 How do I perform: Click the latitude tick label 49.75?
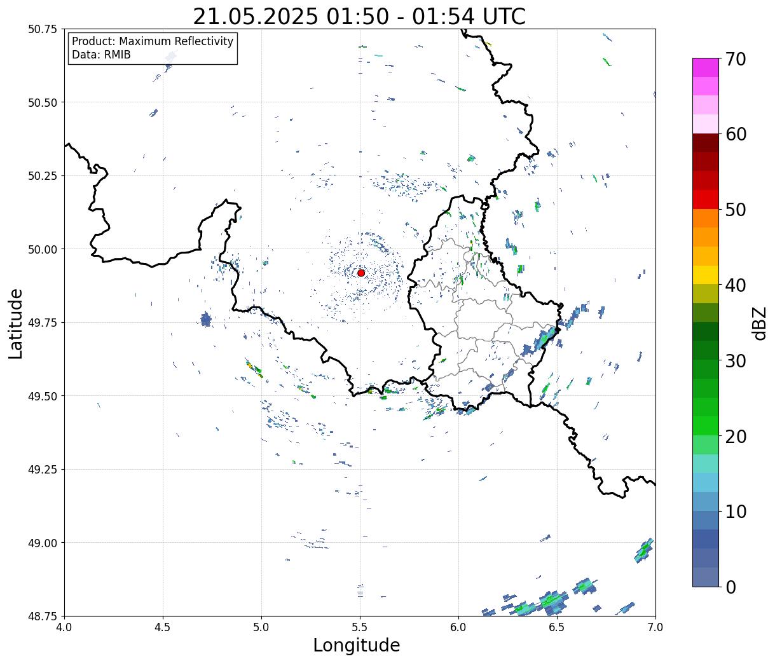point(43,323)
